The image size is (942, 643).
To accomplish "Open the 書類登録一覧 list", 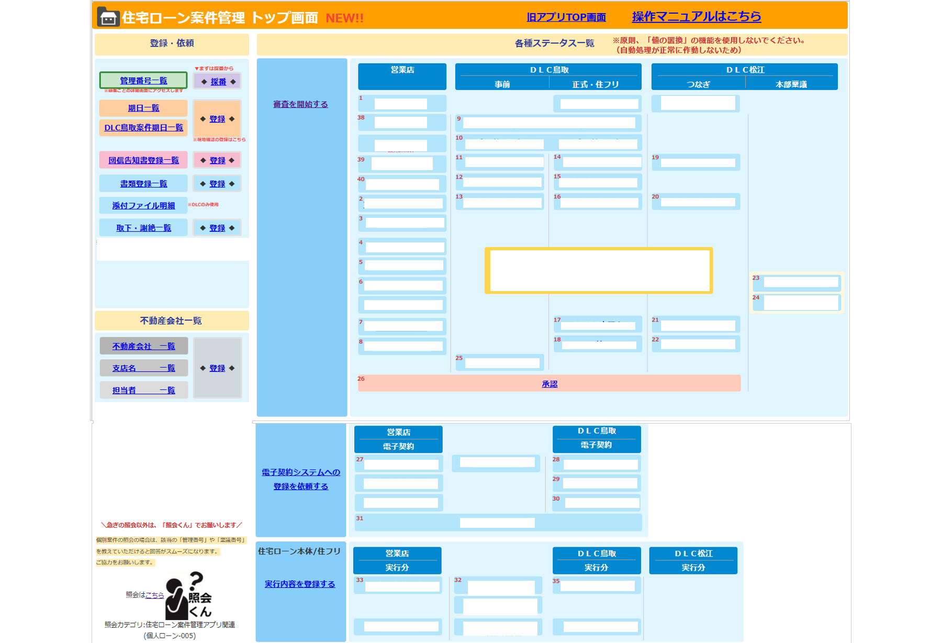I will point(143,184).
